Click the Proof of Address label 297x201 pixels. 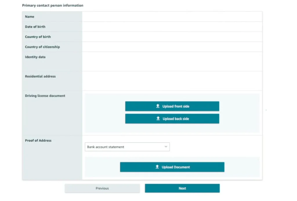38,140
